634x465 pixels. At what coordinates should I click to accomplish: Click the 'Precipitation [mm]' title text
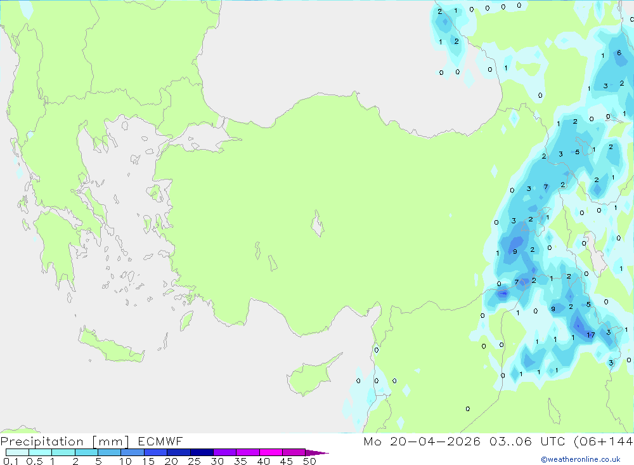click(x=65, y=442)
